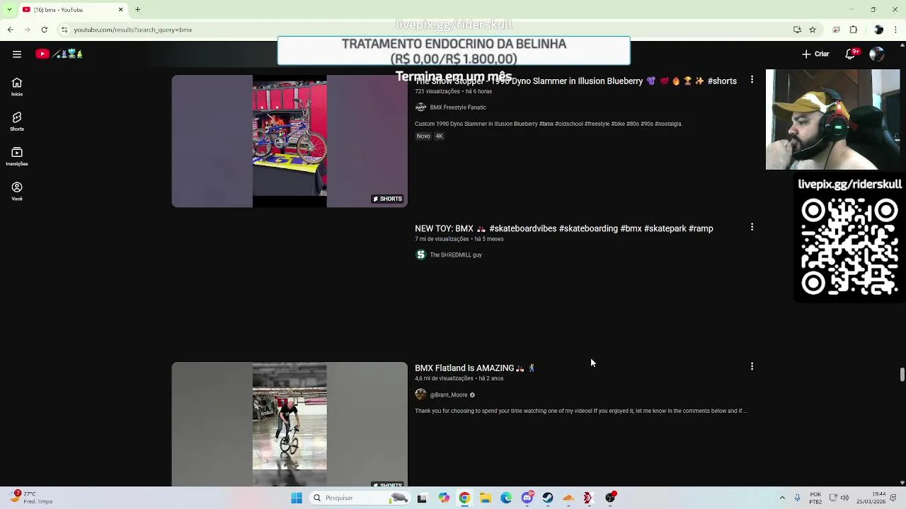Click '721 visualizações' view count text
This screenshot has height=509, width=906.
(x=437, y=91)
